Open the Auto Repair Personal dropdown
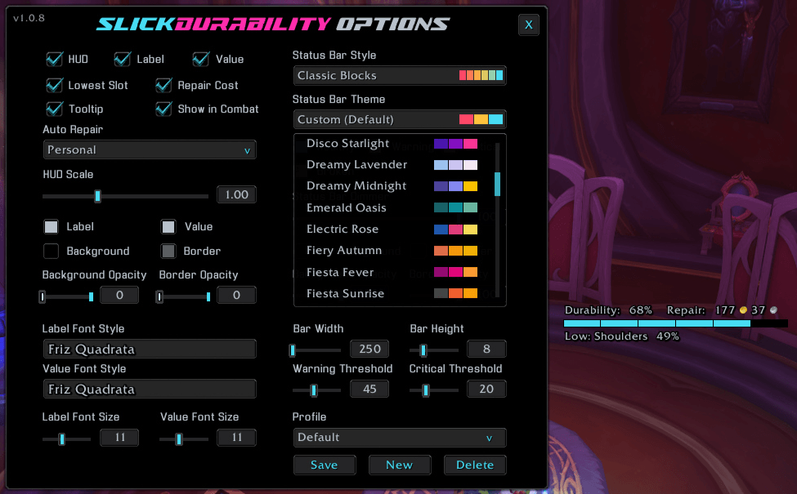The height and width of the screenshot is (494, 797). coord(150,149)
